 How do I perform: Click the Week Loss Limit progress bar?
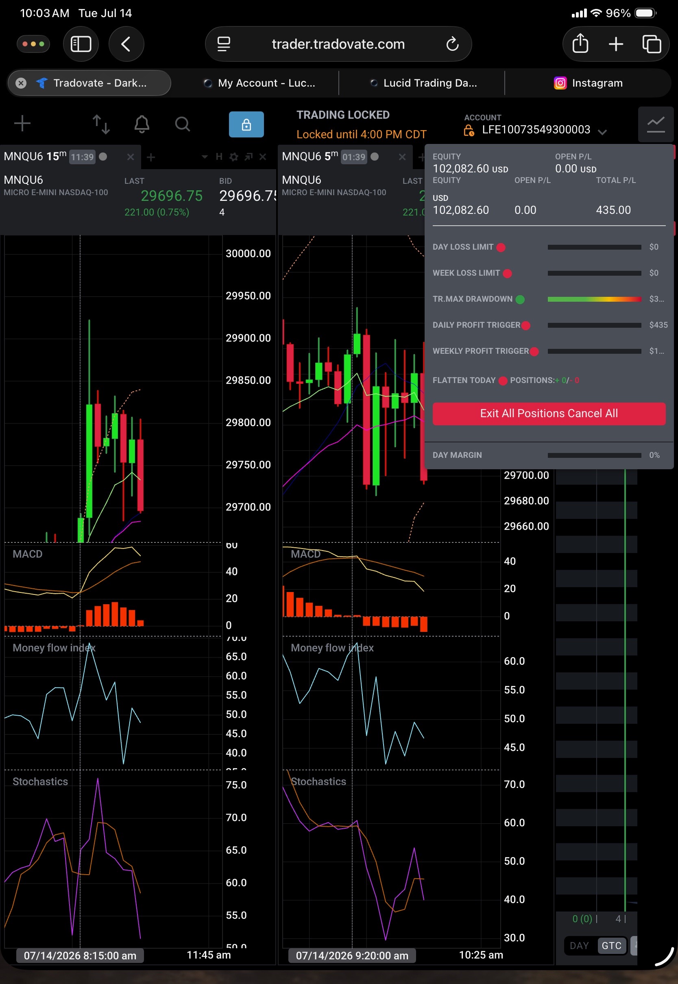594,273
